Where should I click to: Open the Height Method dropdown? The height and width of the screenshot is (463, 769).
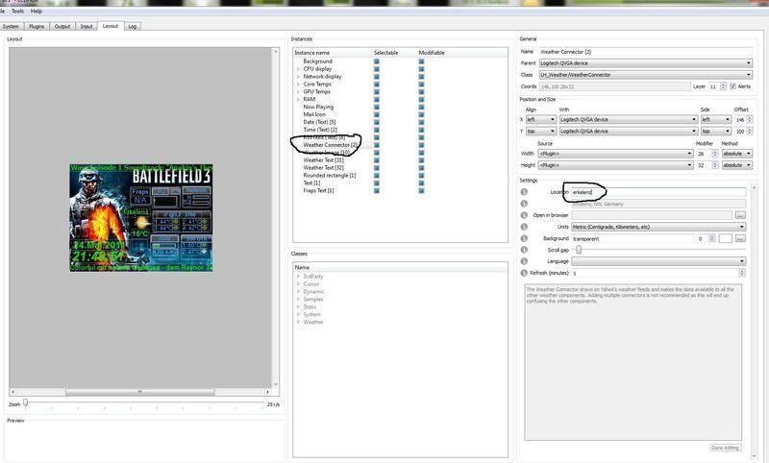point(736,165)
